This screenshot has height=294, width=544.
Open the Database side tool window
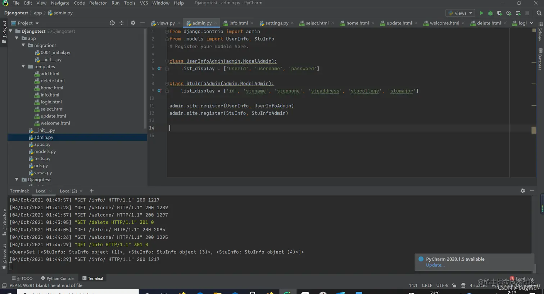coord(540,59)
